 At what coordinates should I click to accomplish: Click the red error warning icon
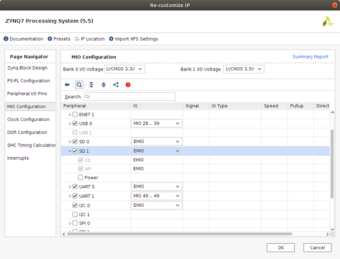pyautogui.click(x=128, y=85)
